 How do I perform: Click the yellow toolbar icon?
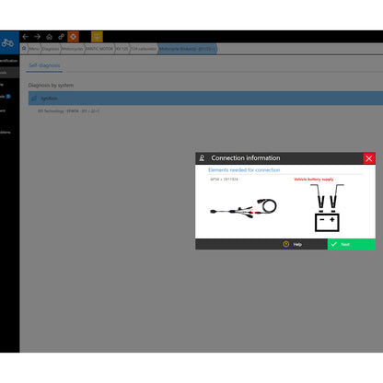(97, 37)
